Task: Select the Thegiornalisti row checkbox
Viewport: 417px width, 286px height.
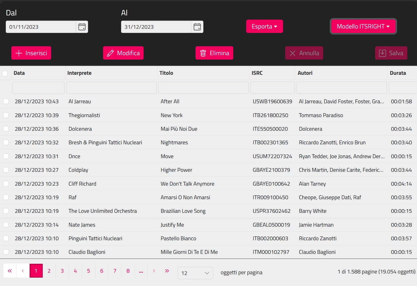Action: click(6, 115)
